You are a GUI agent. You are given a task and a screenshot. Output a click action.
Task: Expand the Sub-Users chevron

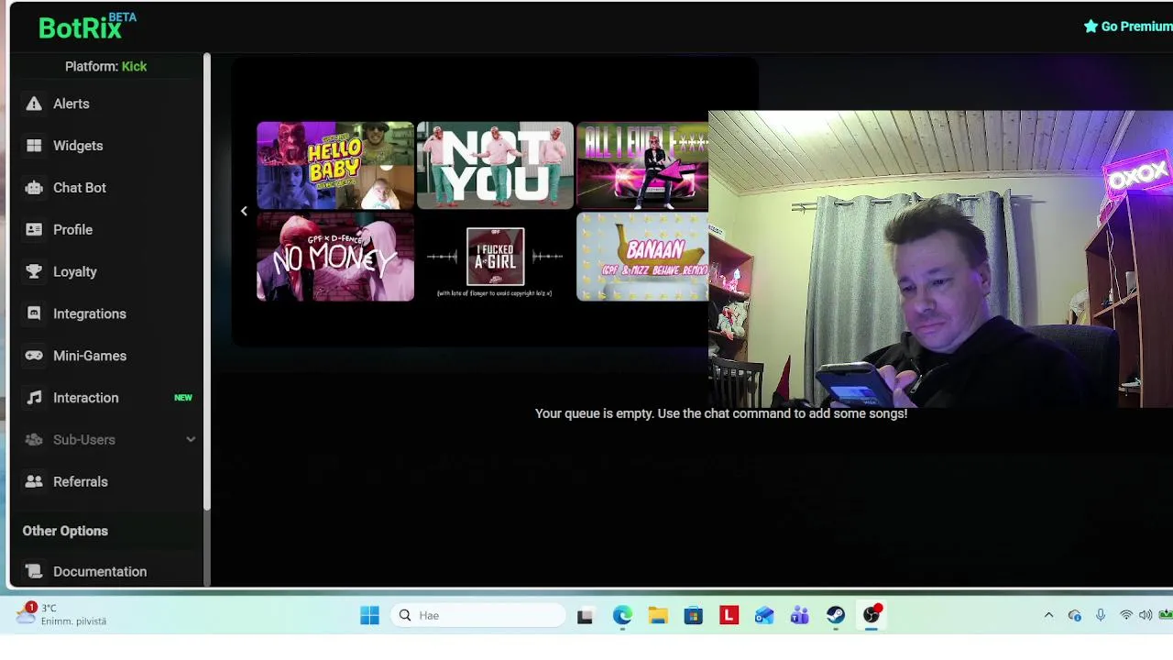191,440
